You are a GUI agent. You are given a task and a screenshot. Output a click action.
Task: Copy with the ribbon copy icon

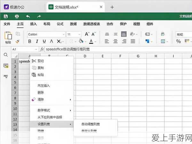(x=18, y=34)
